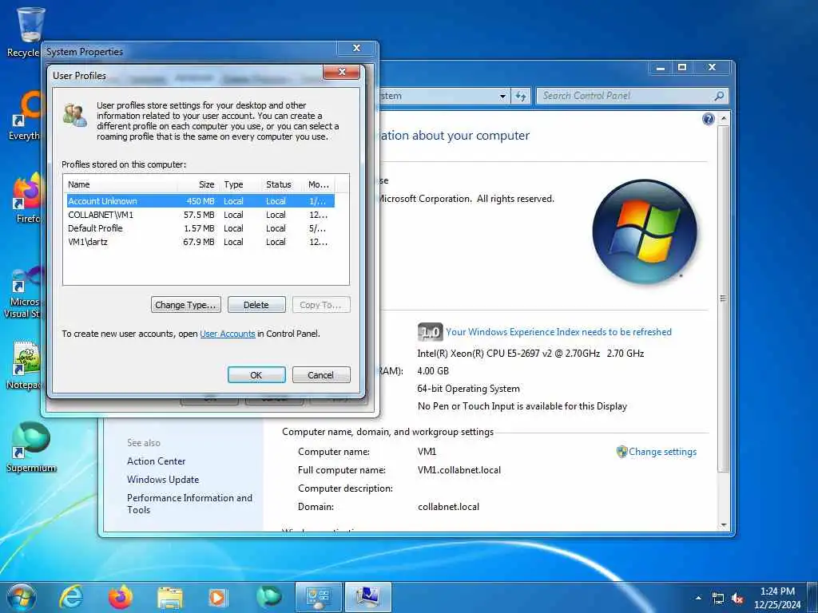The image size is (818, 613).
Task: Sort profiles by the Name column header
Action: point(121,184)
